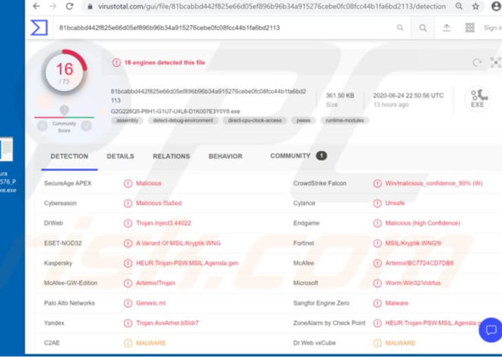Open the DETAILS tab

pos(120,156)
